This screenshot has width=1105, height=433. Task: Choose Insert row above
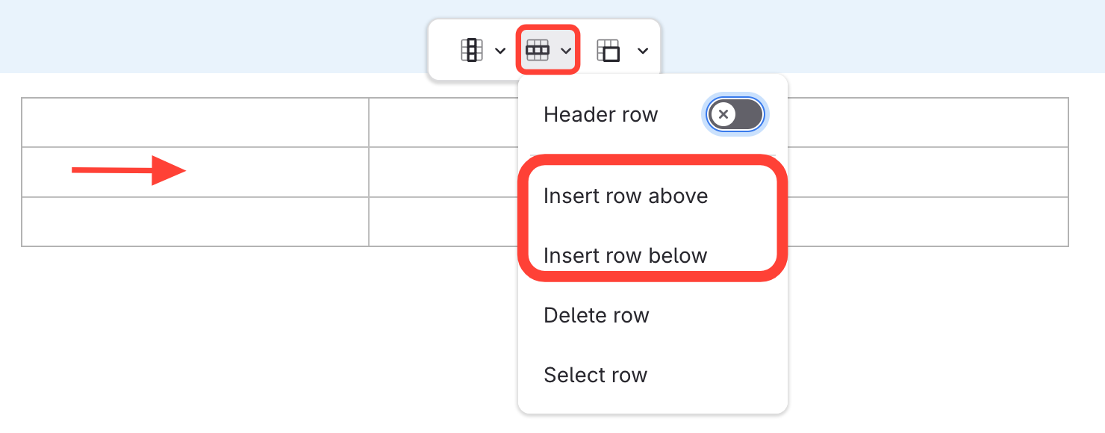point(626,196)
